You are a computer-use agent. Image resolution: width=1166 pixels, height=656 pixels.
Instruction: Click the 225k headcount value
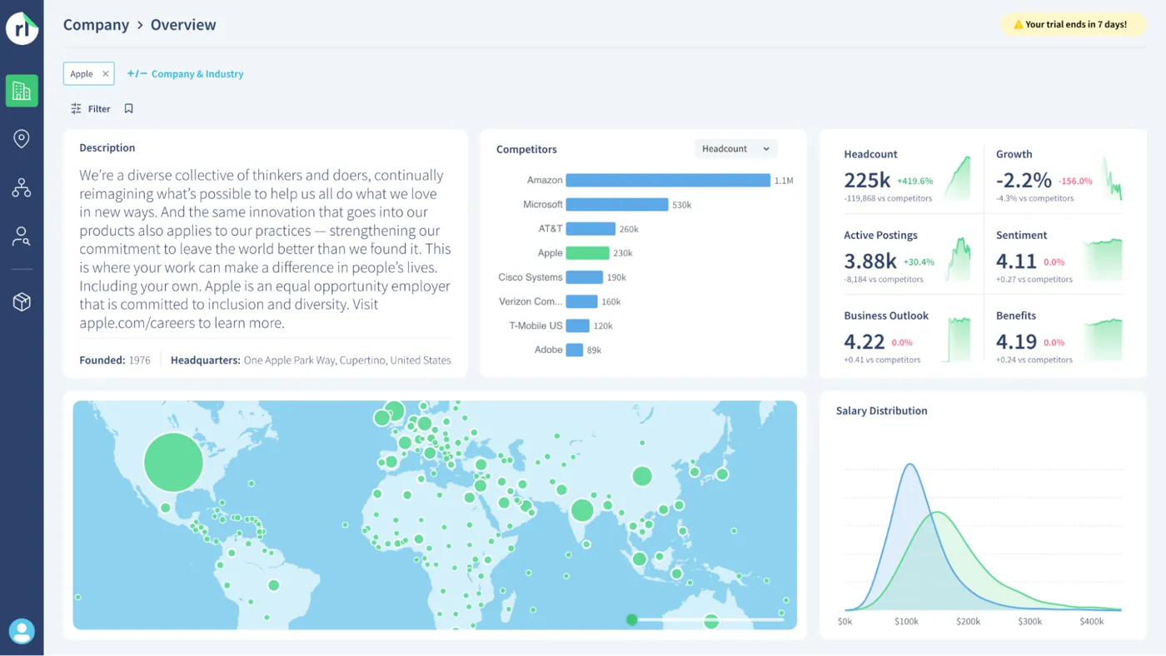(867, 180)
